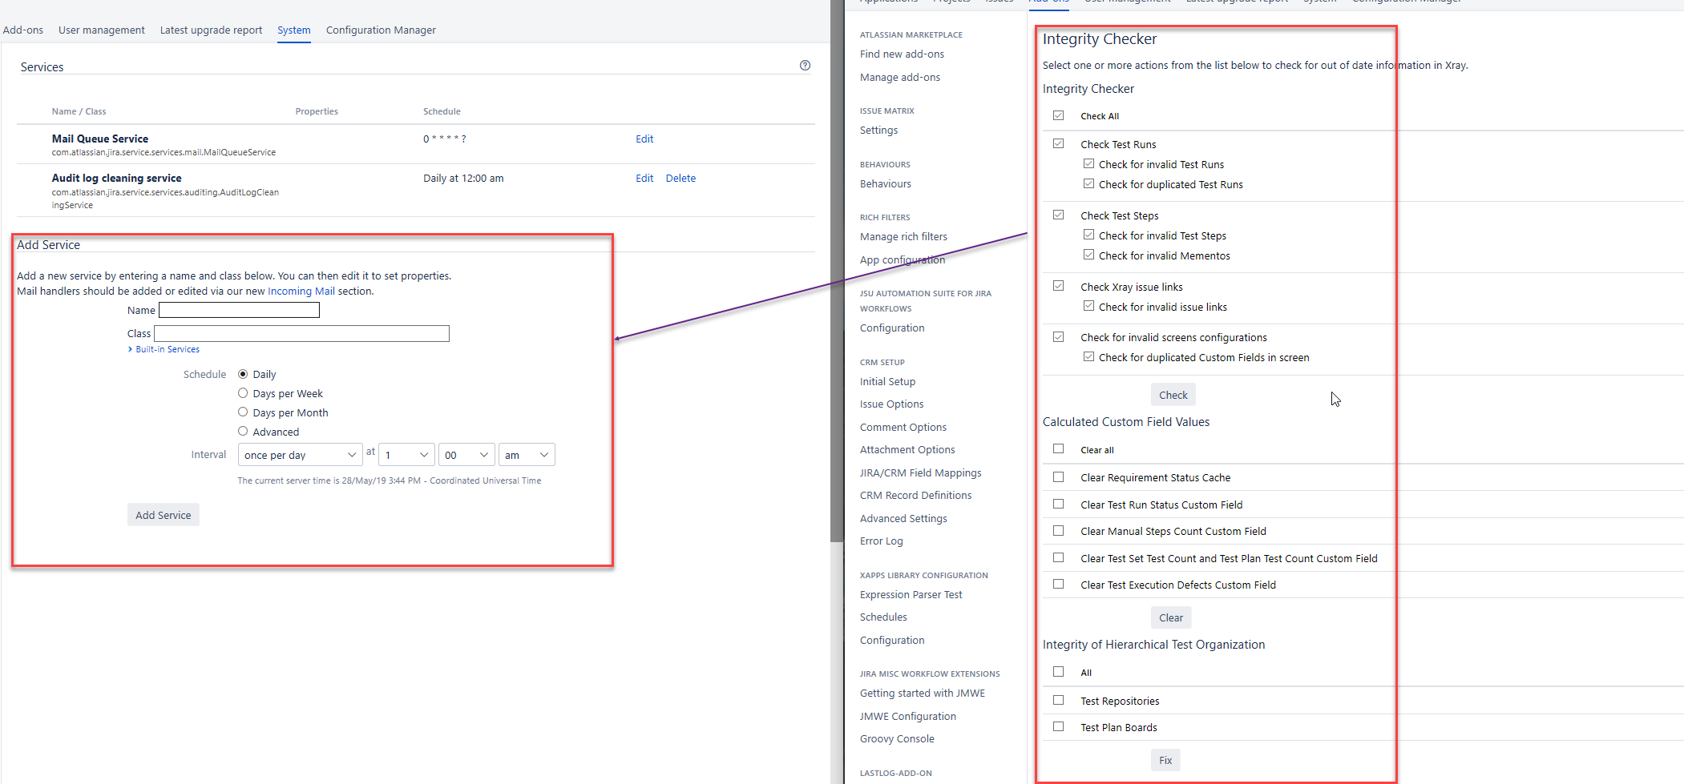Tick the All checkbox under Hierarchical Test Organization
This screenshot has height=784, width=1684.
tap(1059, 672)
